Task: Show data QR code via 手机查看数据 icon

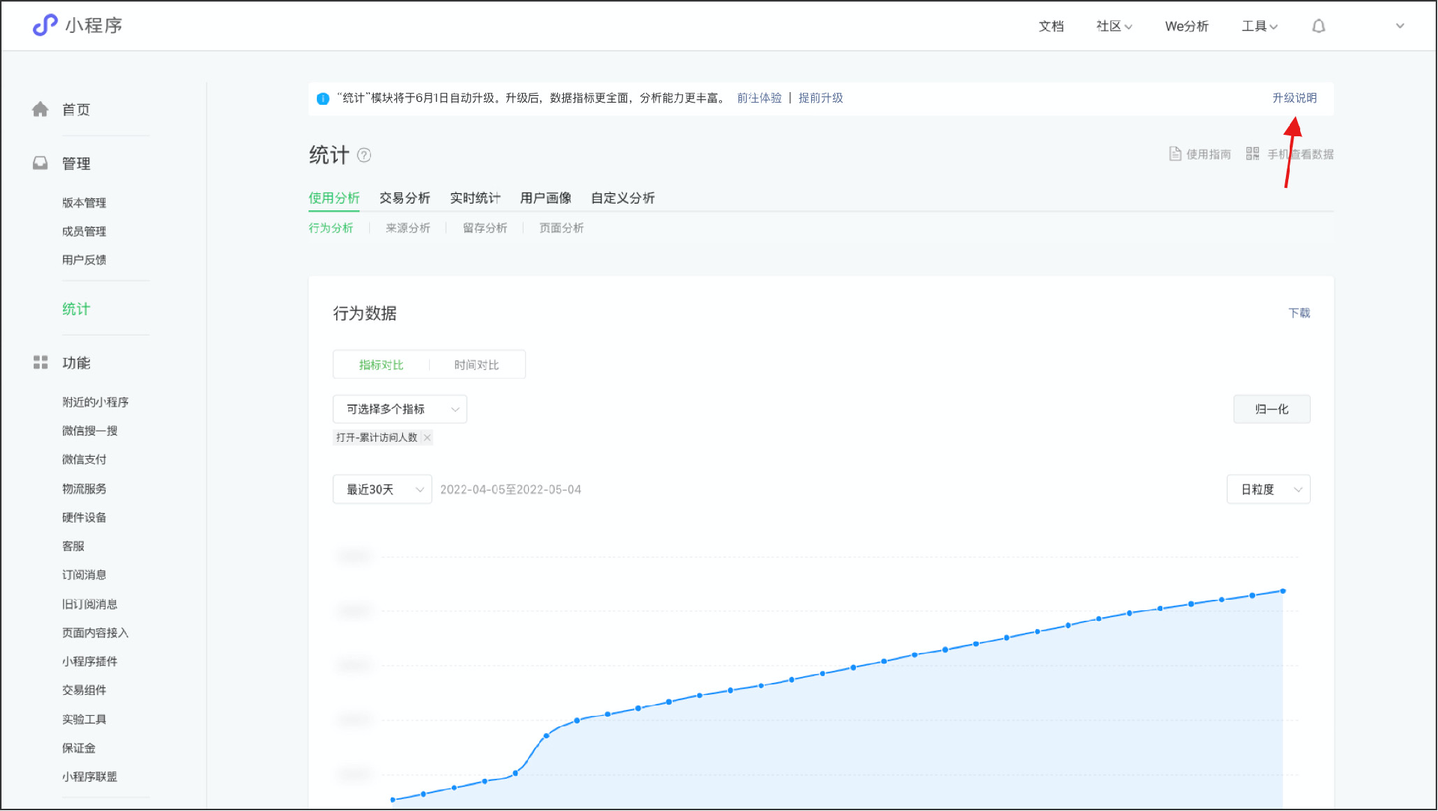Action: point(1252,154)
